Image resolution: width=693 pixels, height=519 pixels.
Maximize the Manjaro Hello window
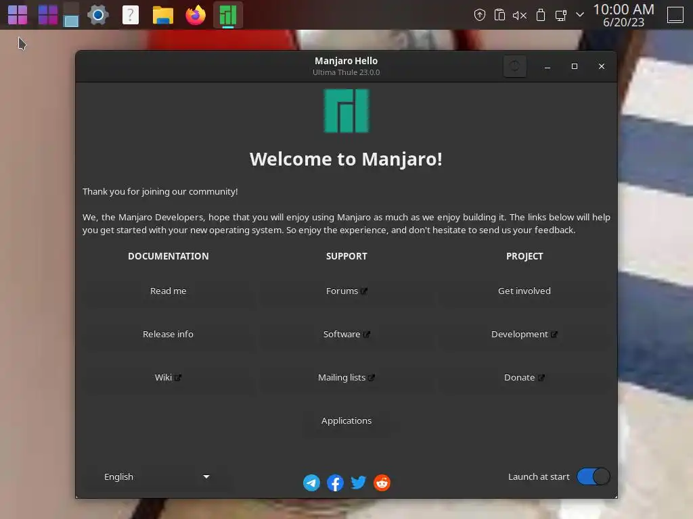point(575,66)
